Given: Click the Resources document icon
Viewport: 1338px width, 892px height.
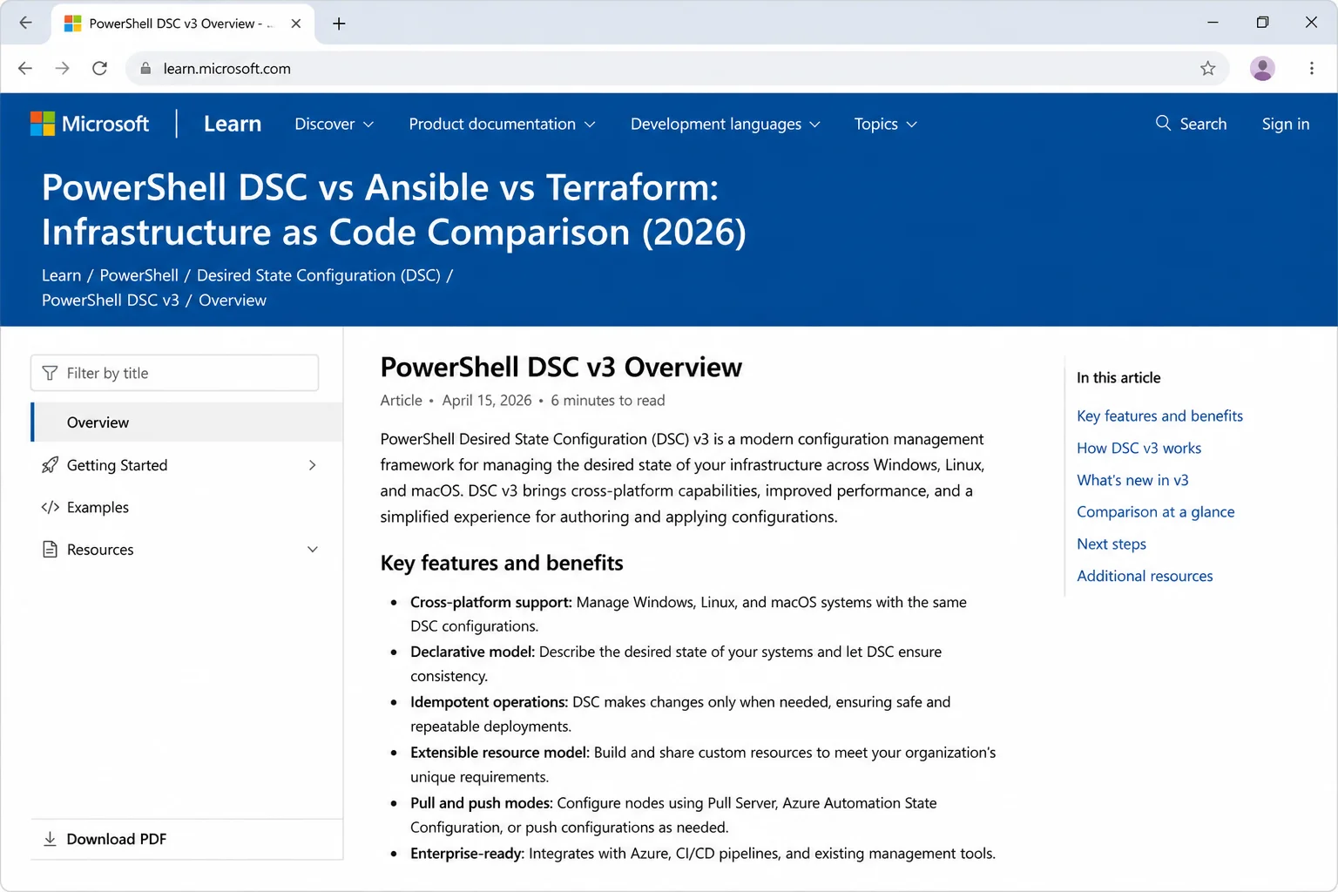Looking at the screenshot, I should pyautogui.click(x=51, y=550).
